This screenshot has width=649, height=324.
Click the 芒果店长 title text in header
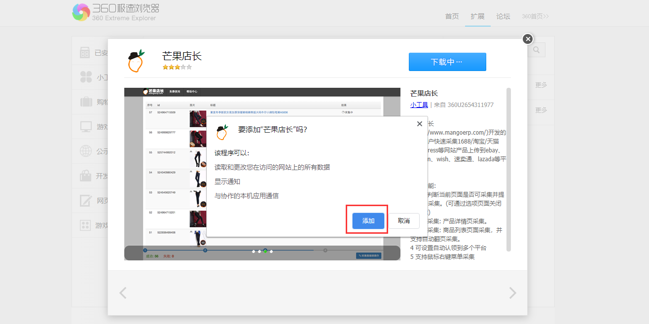[x=182, y=56]
